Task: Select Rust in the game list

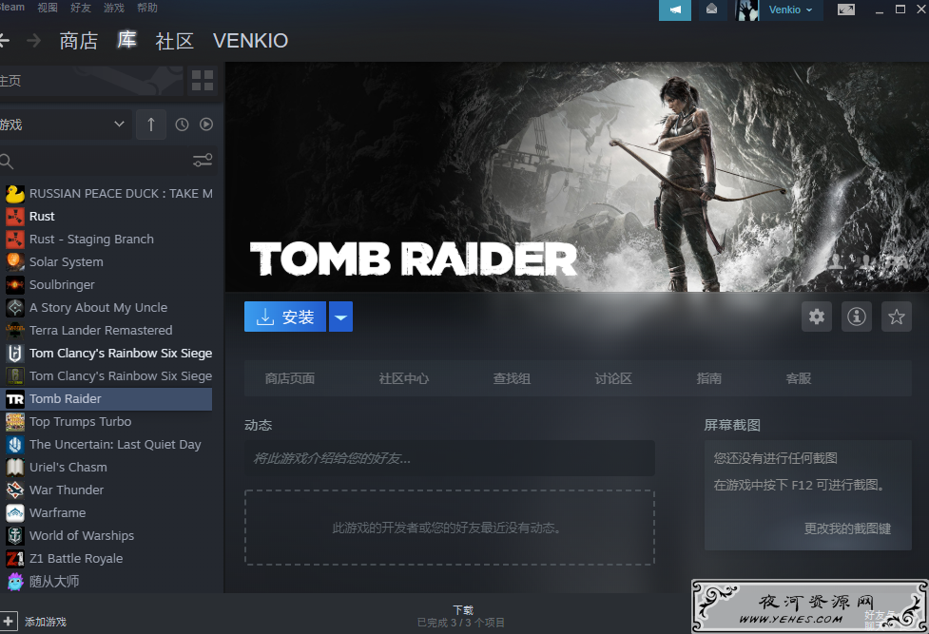Action: 106,217
